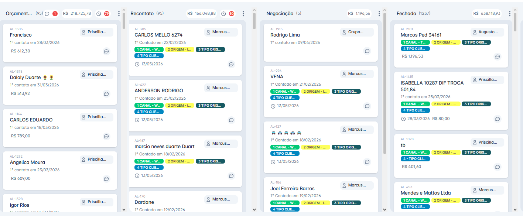
Task: Open the Recontato column three-dot menu
Action: [x=243, y=14]
